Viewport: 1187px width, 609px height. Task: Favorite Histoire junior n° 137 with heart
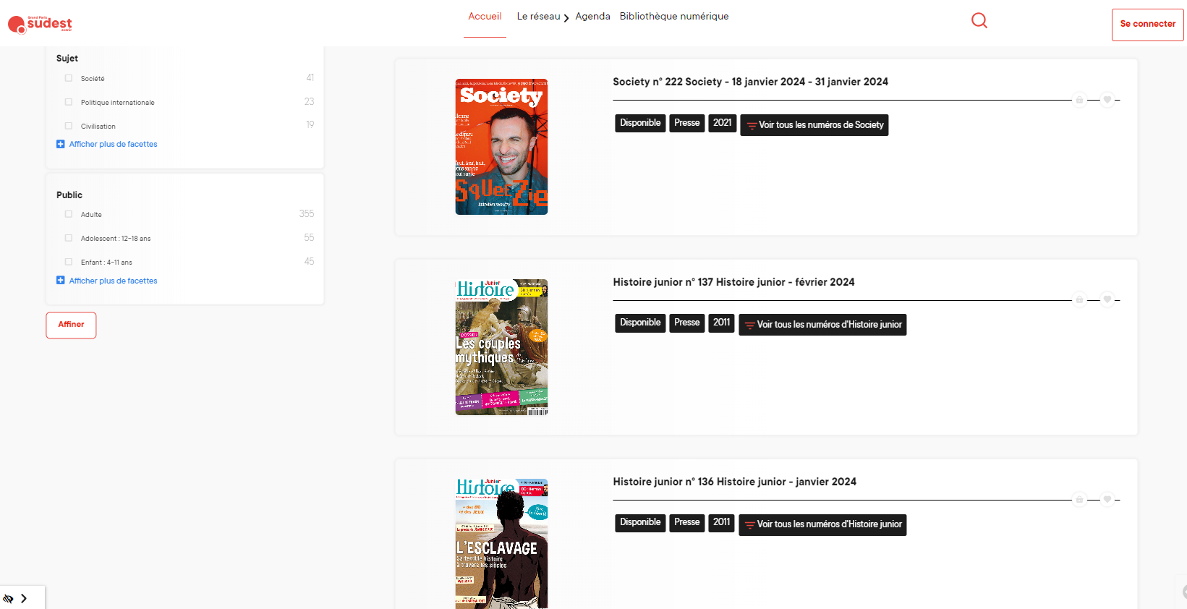[x=1107, y=299]
